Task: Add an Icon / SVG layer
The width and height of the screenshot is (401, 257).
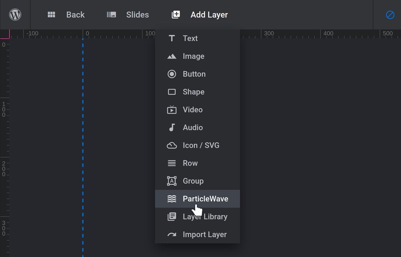Action: (197, 145)
